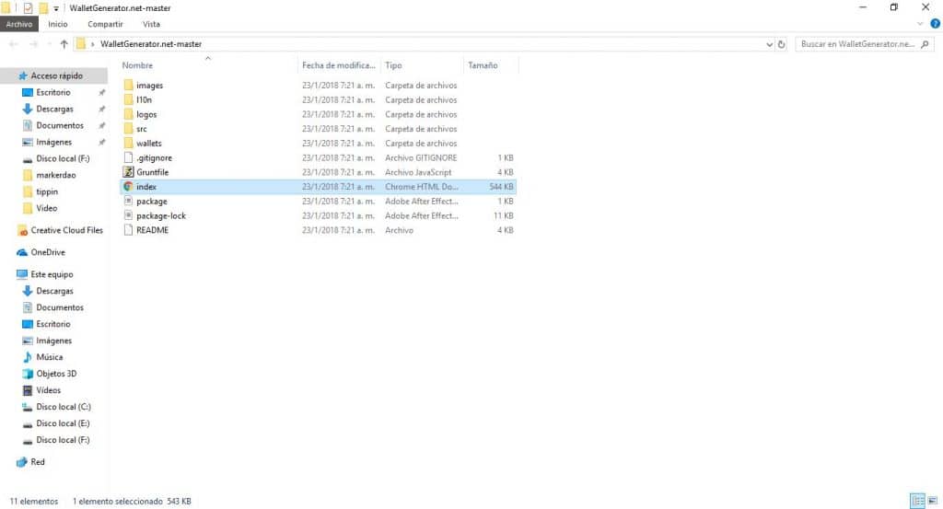Click the Properties quick access toolbar icon
The image size is (943, 509).
[x=29, y=7]
